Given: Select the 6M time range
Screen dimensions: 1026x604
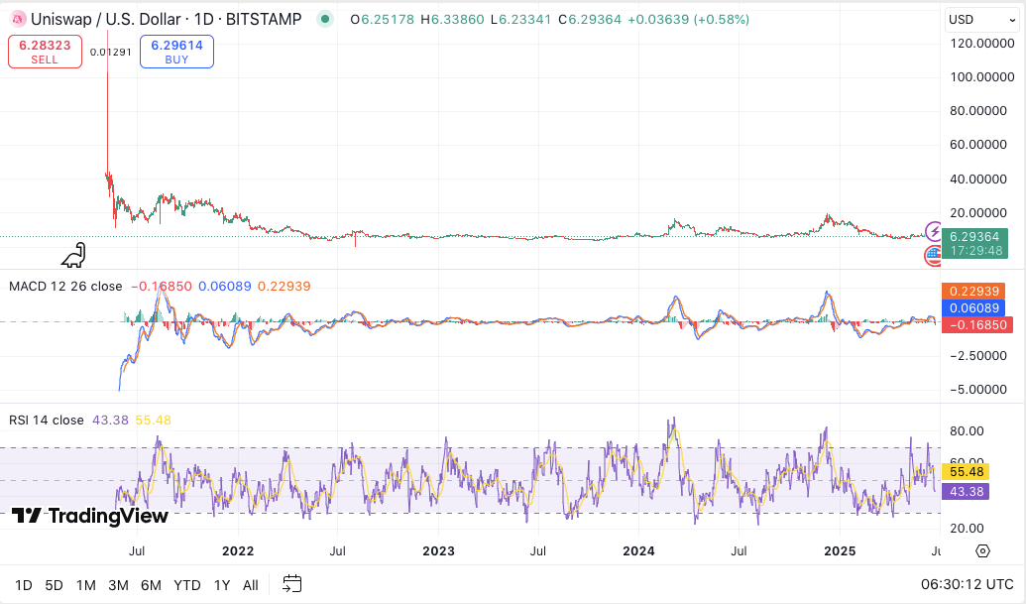Looking at the screenshot, I should pos(151,585).
